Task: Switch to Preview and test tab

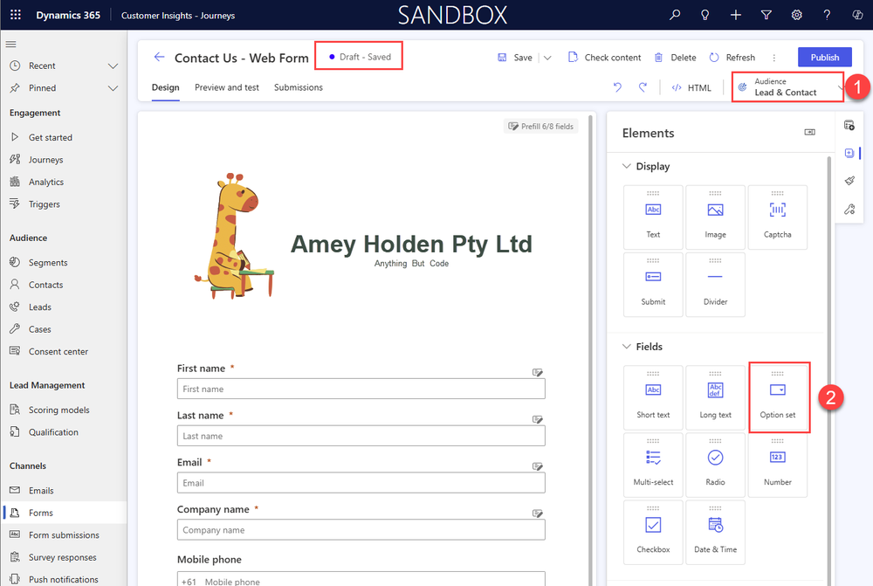Action: pyautogui.click(x=227, y=87)
